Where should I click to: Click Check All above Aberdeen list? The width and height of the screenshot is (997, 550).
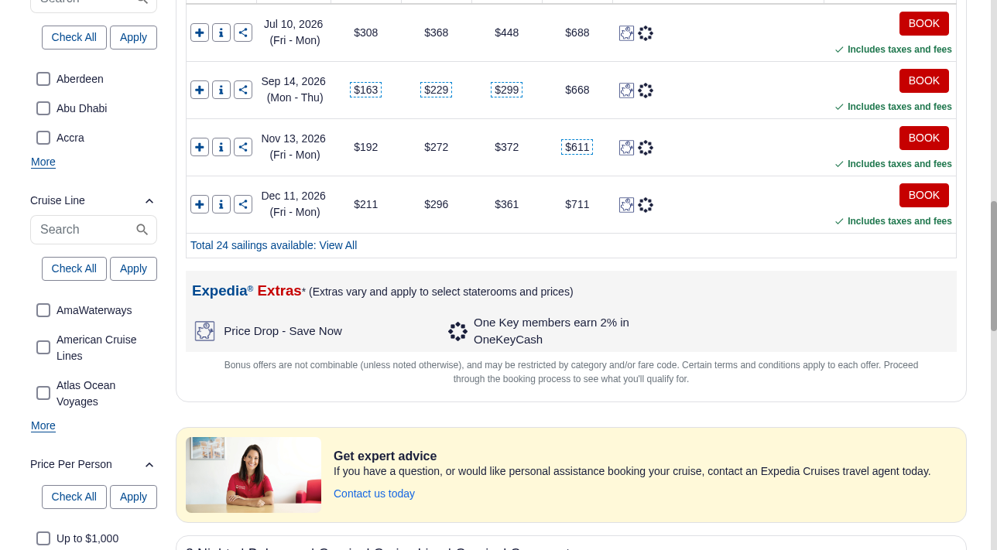coord(74,37)
